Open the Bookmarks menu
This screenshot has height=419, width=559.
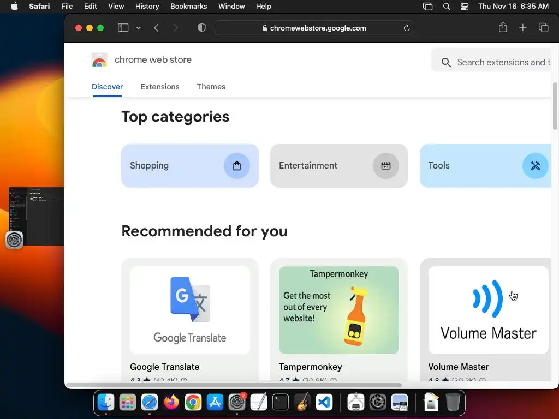pyautogui.click(x=188, y=6)
